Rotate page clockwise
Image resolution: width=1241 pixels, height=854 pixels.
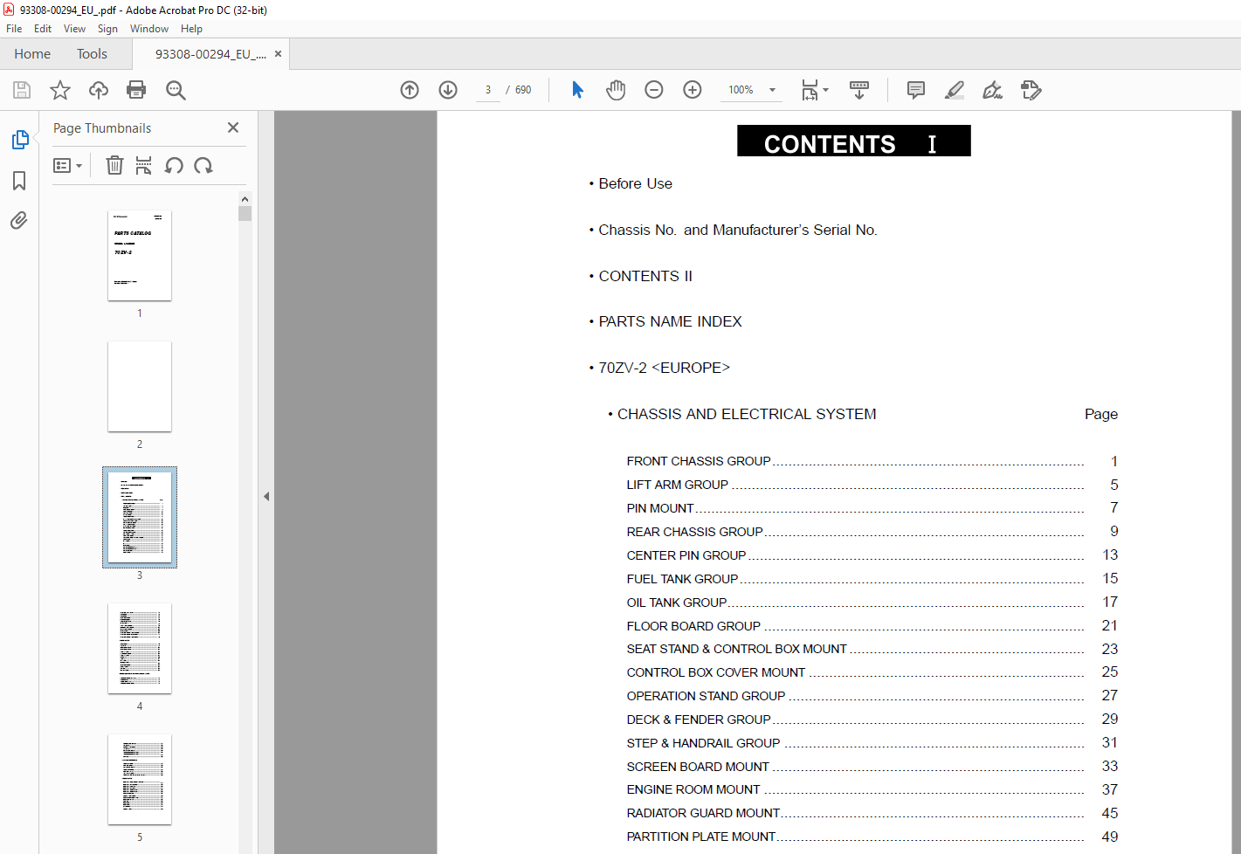tap(203, 165)
